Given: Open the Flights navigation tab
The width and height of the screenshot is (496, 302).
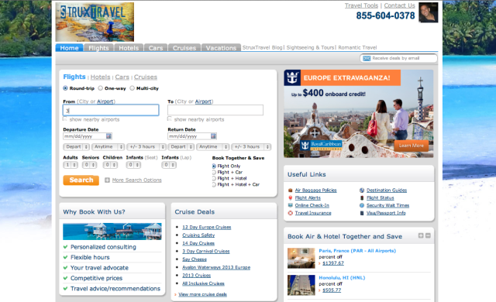Looking at the screenshot, I should pyautogui.click(x=98, y=48).
